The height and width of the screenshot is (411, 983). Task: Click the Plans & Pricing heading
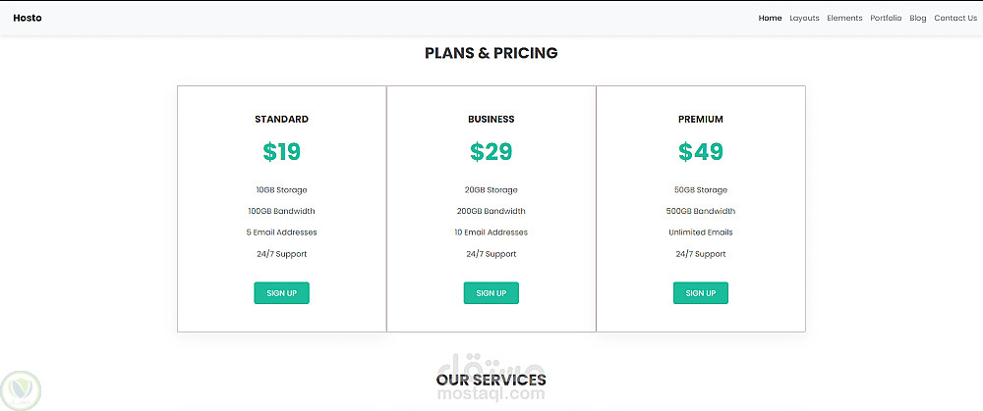491,53
